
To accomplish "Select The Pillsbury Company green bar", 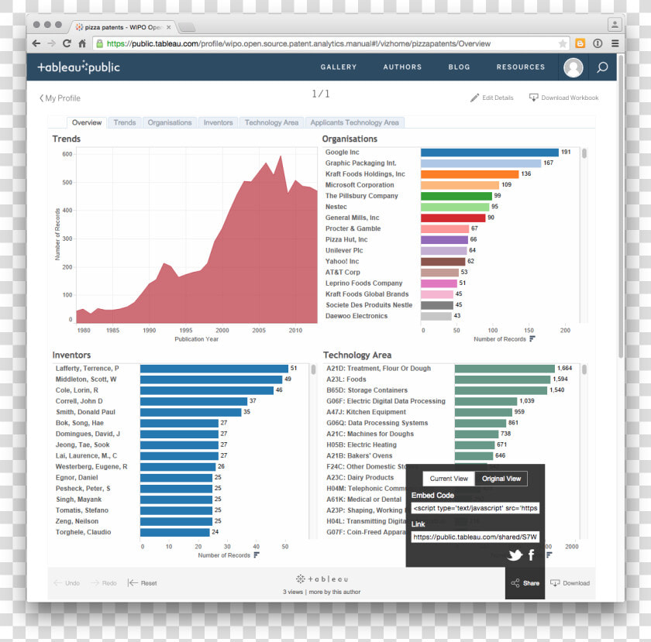I will pos(456,196).
